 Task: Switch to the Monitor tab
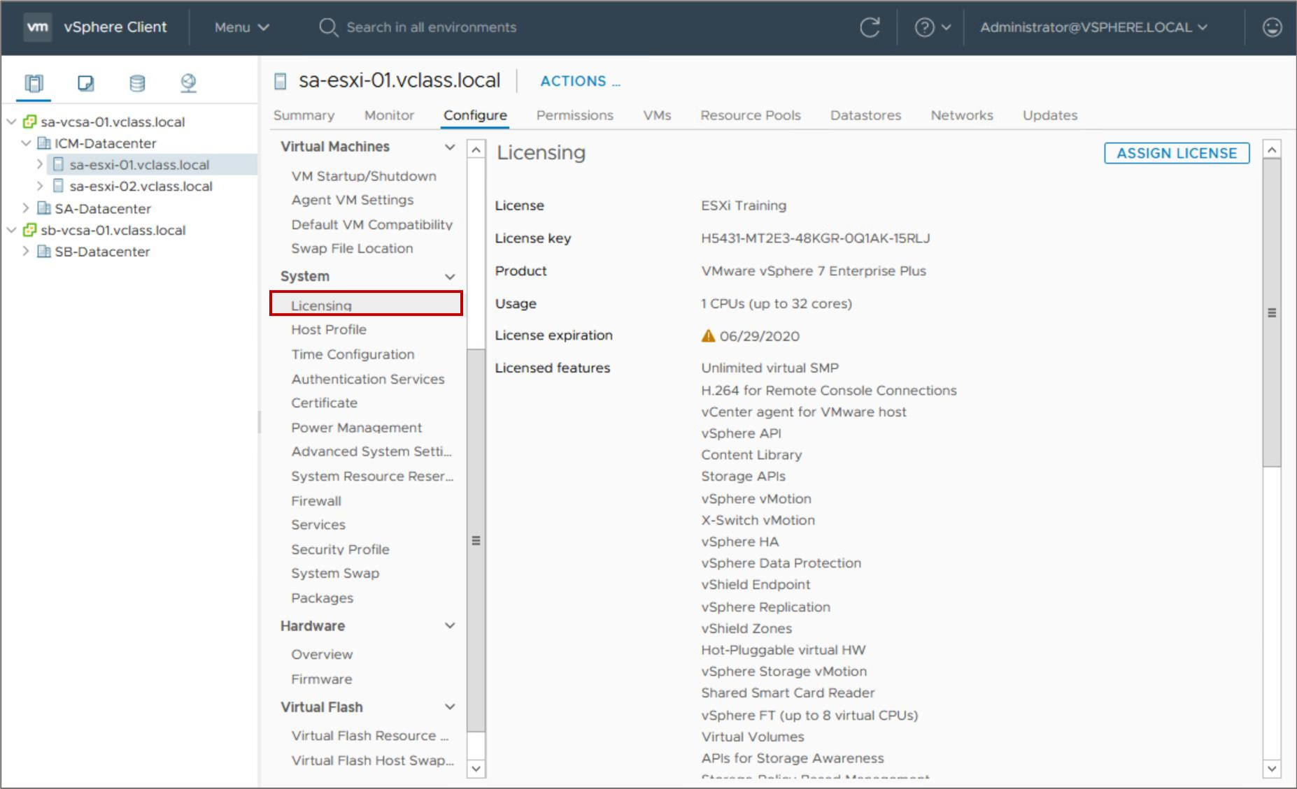[x=389, y=115]
